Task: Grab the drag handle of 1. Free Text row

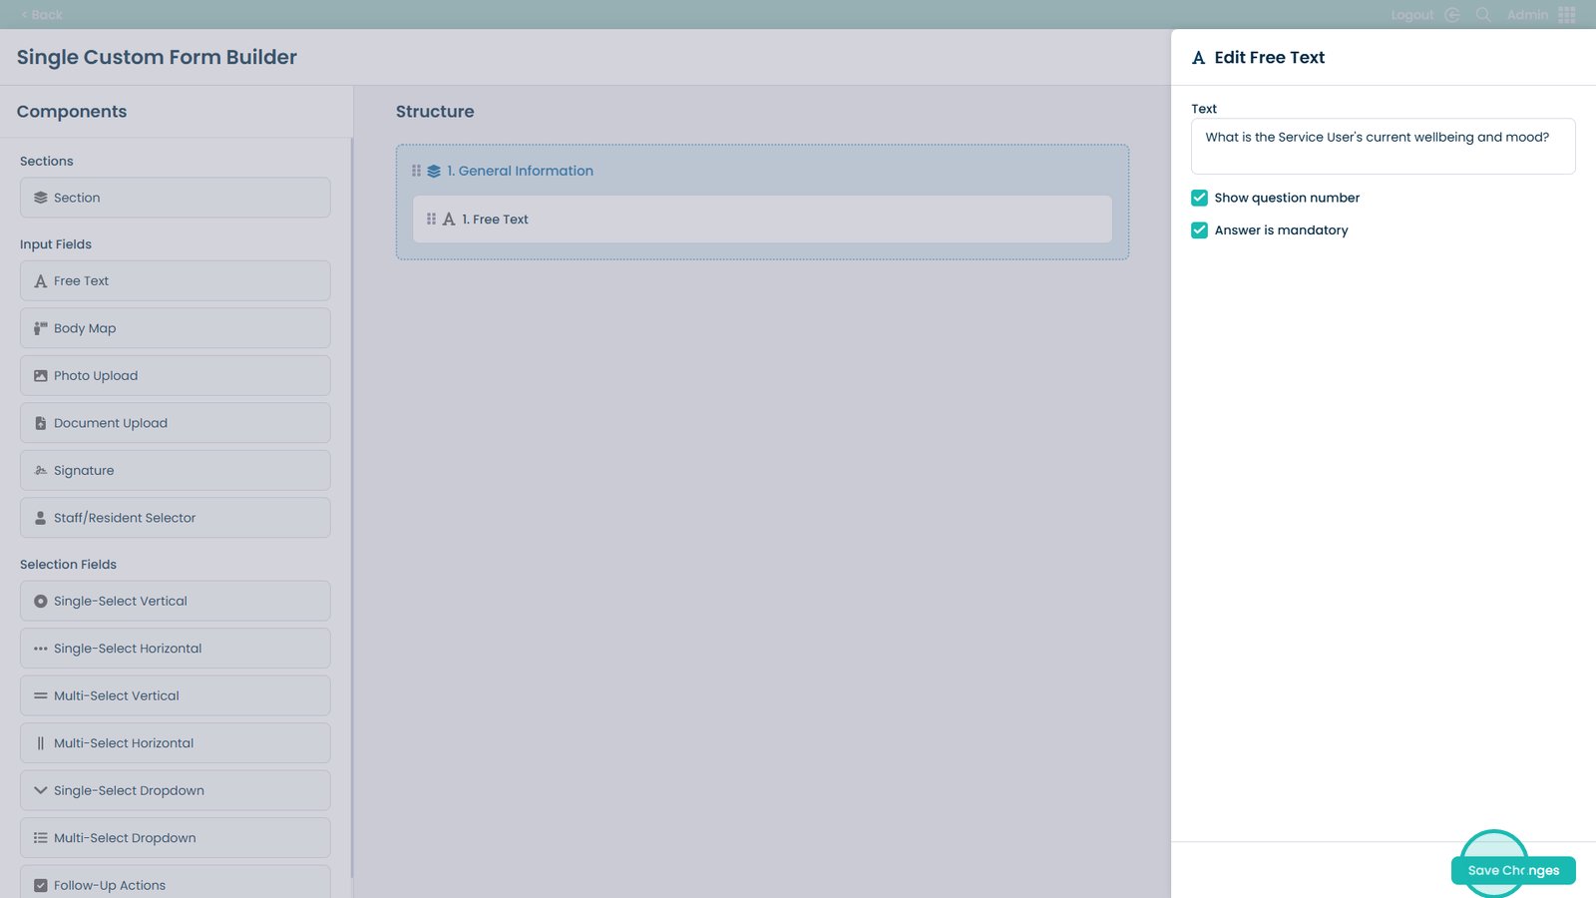Action: pos(432,219)
